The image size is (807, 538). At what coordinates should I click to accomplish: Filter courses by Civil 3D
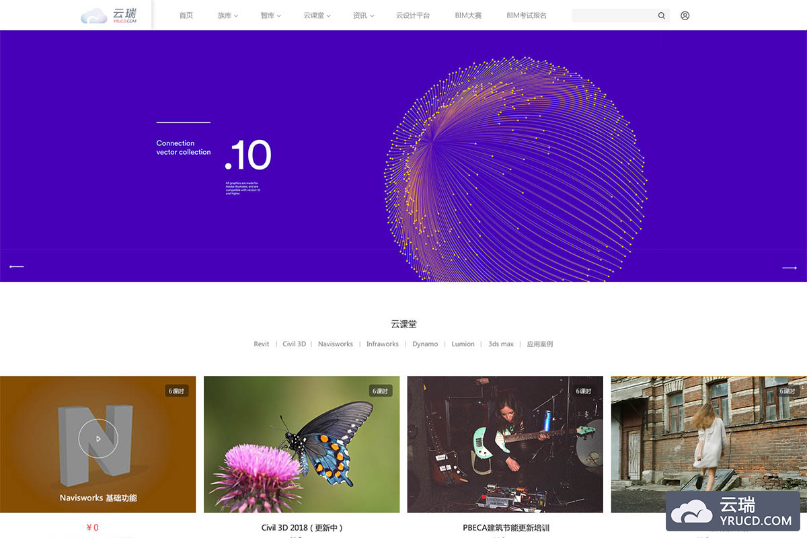294,344
